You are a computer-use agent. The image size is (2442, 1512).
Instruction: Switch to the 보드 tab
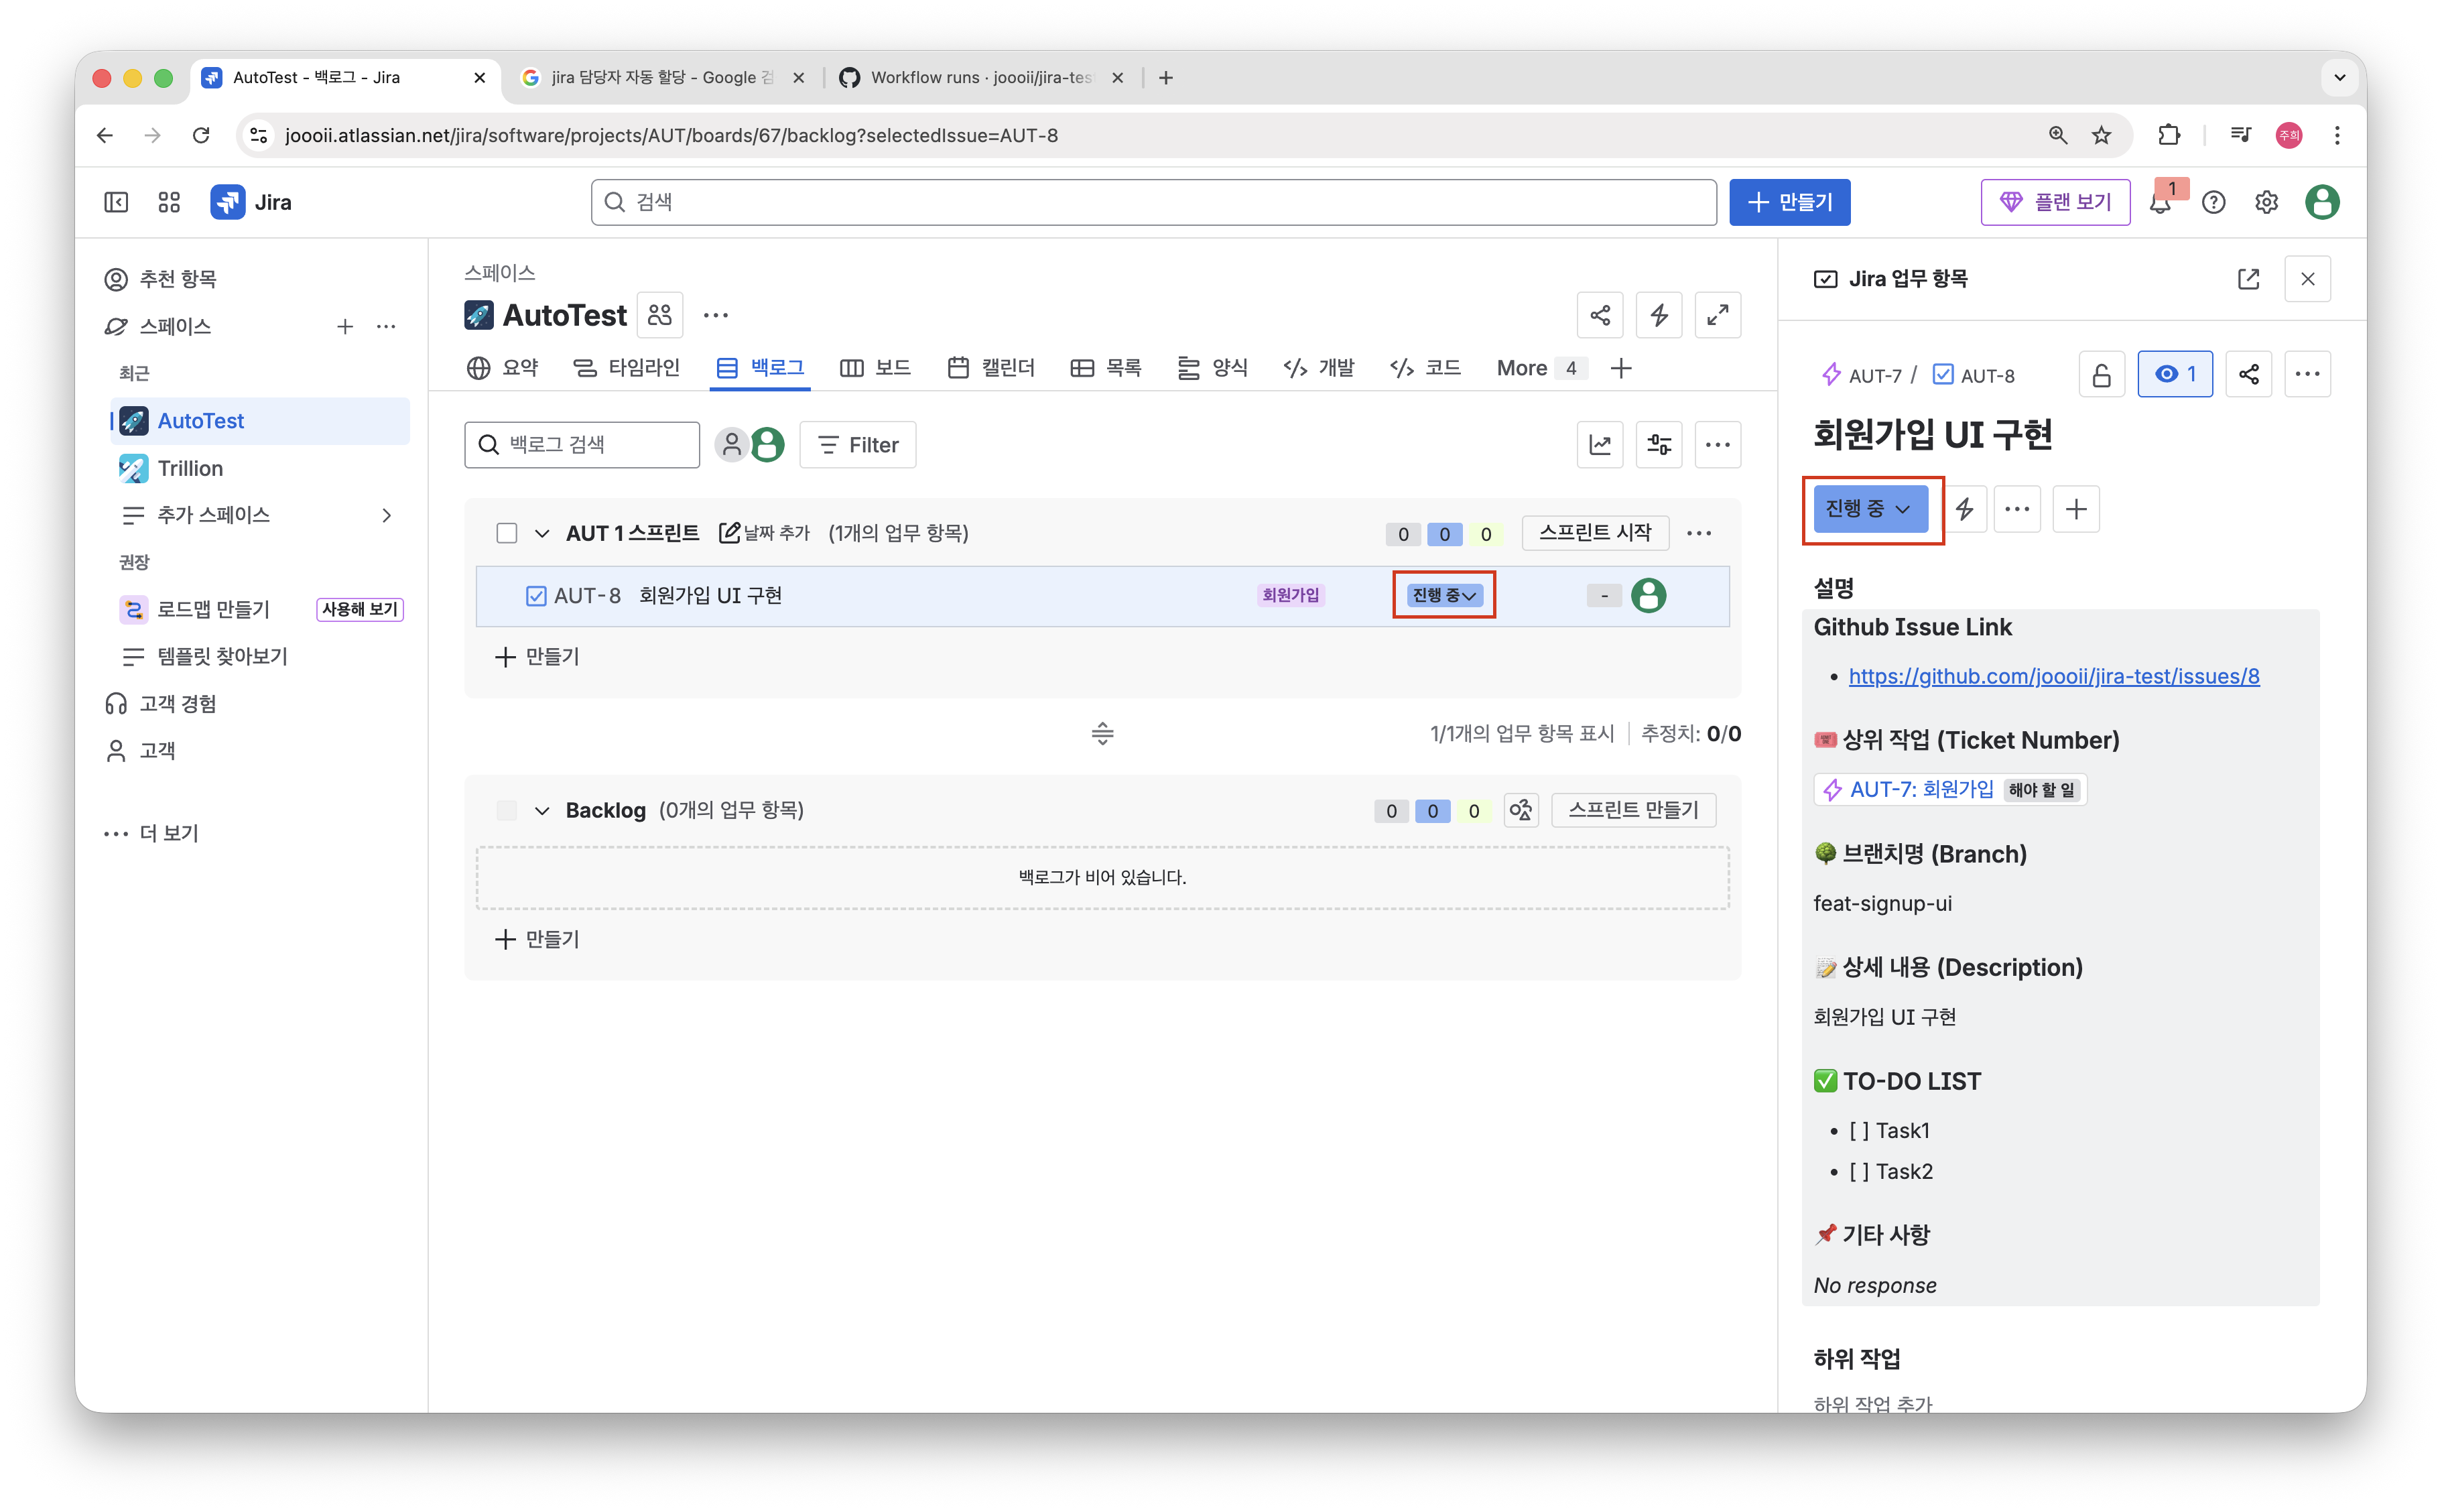point(876,368)
